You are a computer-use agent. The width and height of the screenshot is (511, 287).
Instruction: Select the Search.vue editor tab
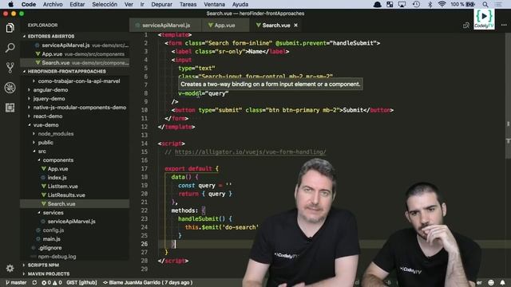275,25
